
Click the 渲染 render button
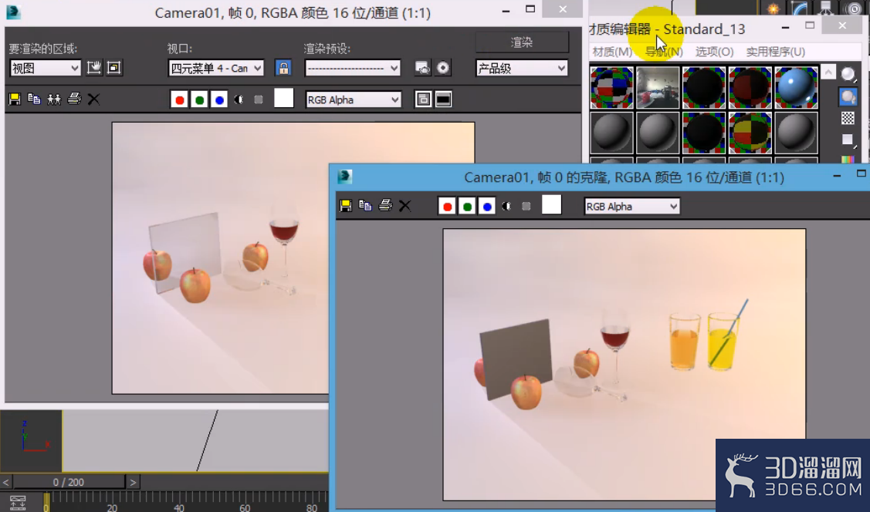point(522,42)
